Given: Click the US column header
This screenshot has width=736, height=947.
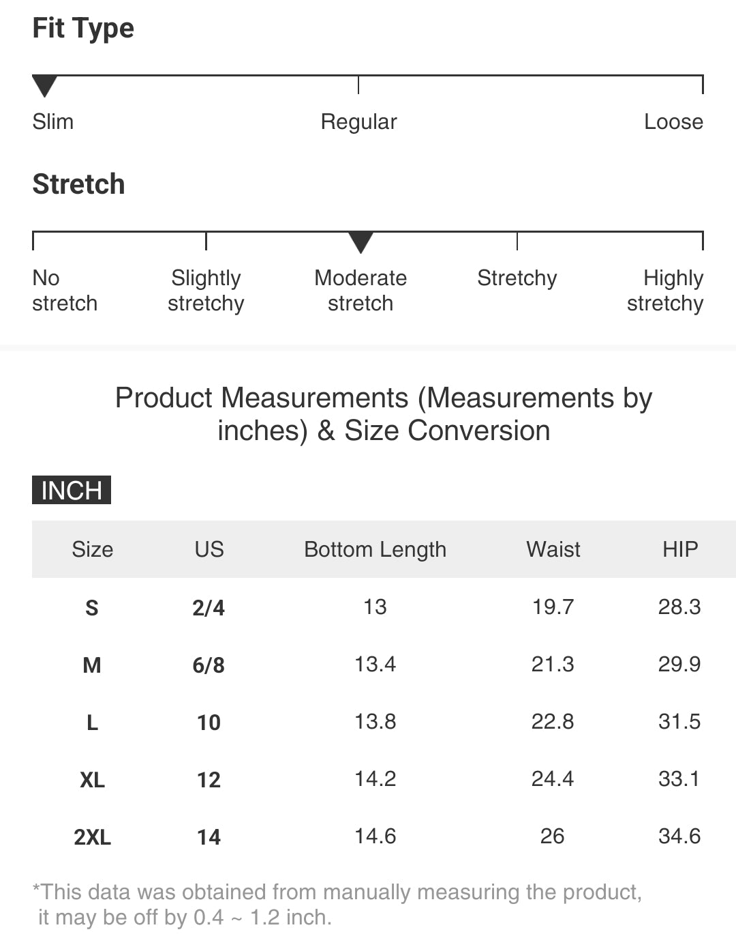Looking at the screenshot, I should click(209, 549).
